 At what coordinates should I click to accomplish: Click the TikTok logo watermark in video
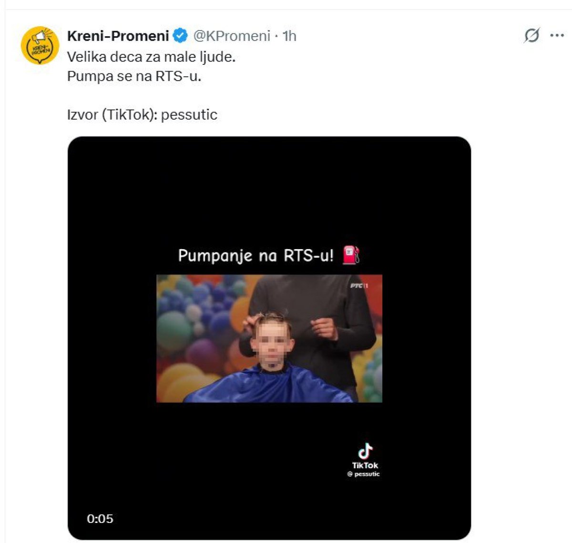(365, 450)
